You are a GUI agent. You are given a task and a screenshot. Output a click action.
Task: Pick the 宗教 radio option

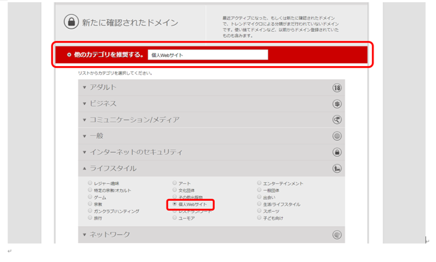point(90,204)
